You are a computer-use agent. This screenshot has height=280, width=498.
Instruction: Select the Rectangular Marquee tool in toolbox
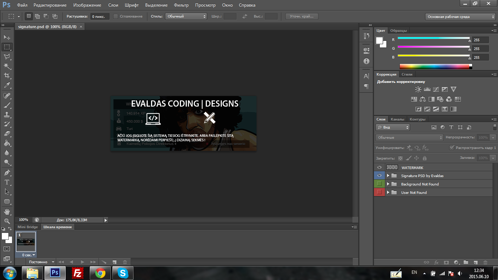click(7, 47)
